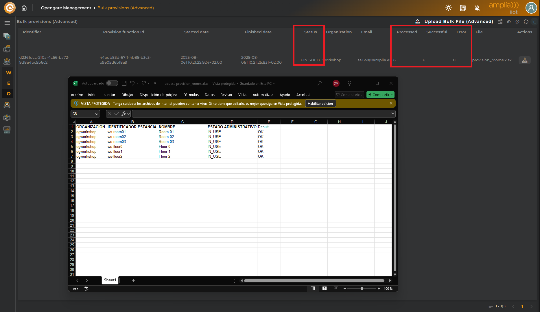Screen dimensions: 540x312
Task: Click the Excel zoom slider handle
Action: click(362, 289)
